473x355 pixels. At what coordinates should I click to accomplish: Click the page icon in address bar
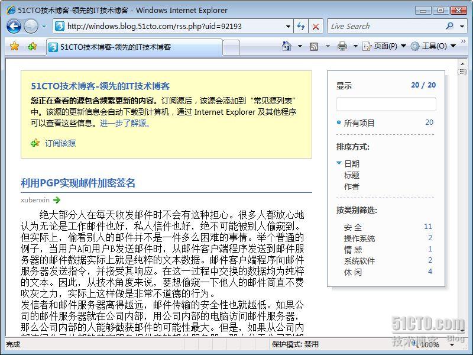coord(60,26)
